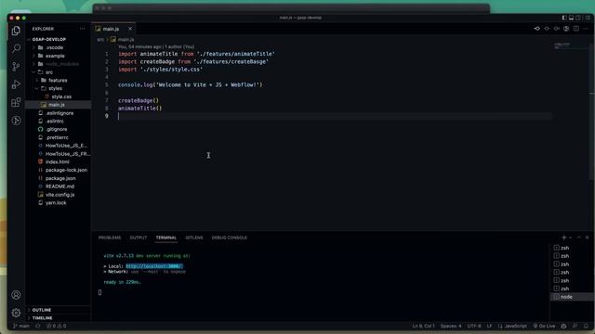Open the editor more actions ellipsis
Image resolution: width=595 pixels, height=334 pixels.
tap(586, 29)
